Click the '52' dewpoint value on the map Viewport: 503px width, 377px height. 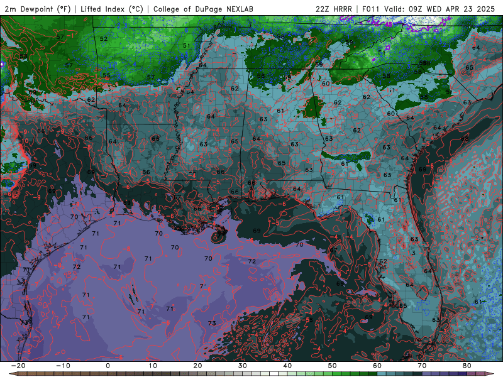[104, 39]
